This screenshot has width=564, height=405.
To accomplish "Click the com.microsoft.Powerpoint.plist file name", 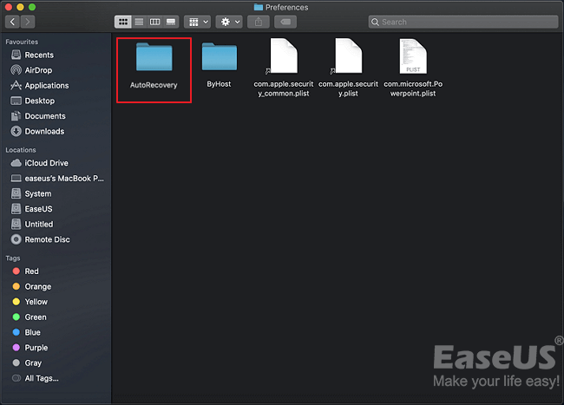I will coord(413,88).
